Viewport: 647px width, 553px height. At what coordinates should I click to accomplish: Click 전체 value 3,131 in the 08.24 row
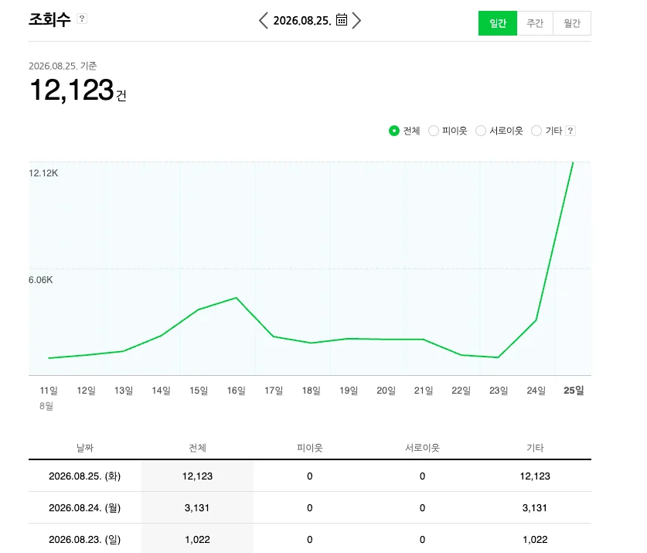(x=197, y=507)
